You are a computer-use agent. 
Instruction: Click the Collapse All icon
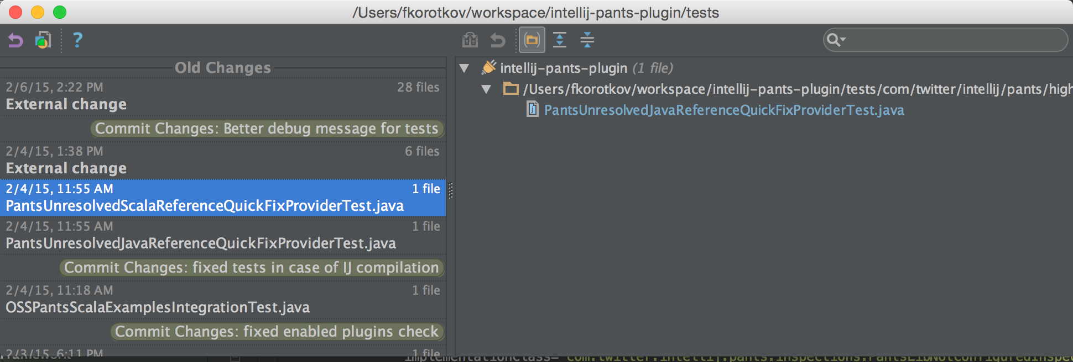point(587,40)
